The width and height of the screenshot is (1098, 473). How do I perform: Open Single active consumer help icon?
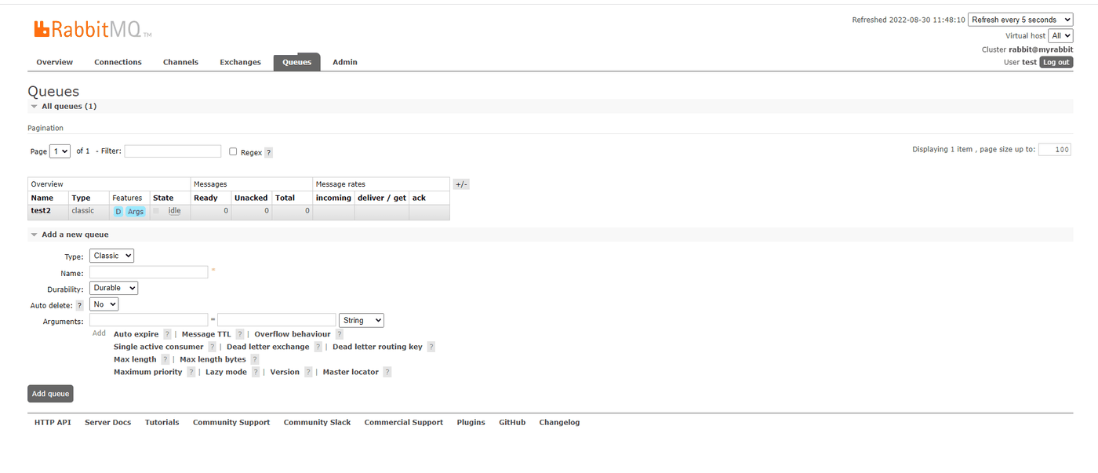[x=212, y=347]
